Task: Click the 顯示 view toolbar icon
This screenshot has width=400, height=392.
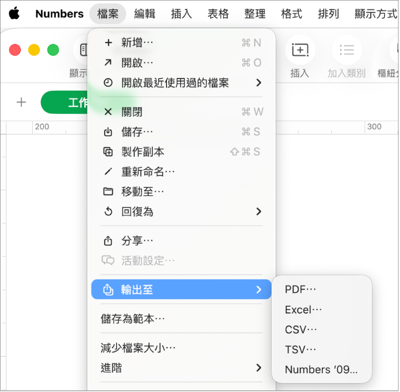Action: [81, 50]
